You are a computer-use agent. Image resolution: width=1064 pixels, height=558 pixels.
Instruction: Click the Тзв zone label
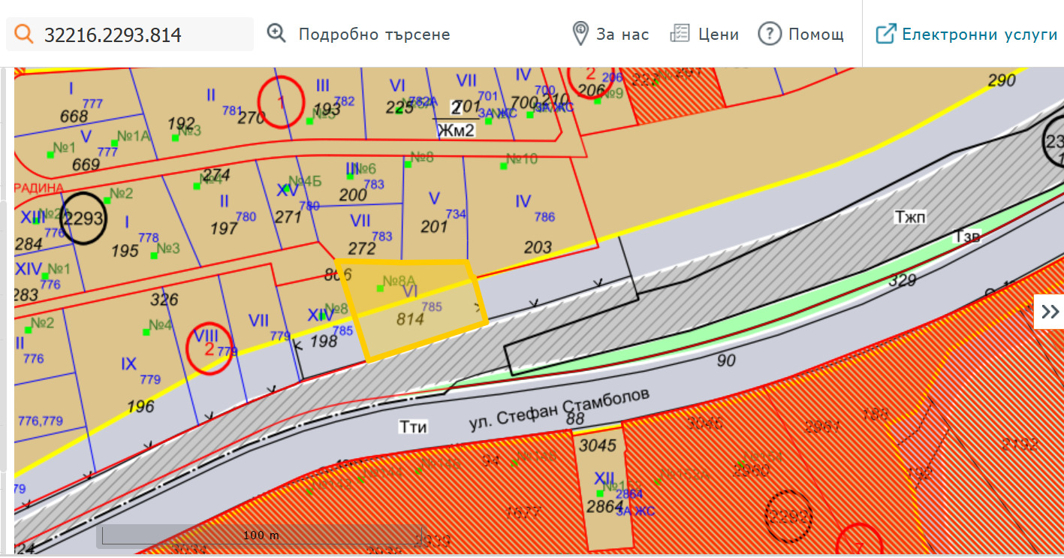click(x=967, y=235)
